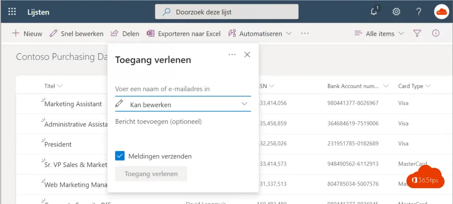Click the three dots in dialog header
This screenshot has height=204, width=453.
tap(232, 55)
